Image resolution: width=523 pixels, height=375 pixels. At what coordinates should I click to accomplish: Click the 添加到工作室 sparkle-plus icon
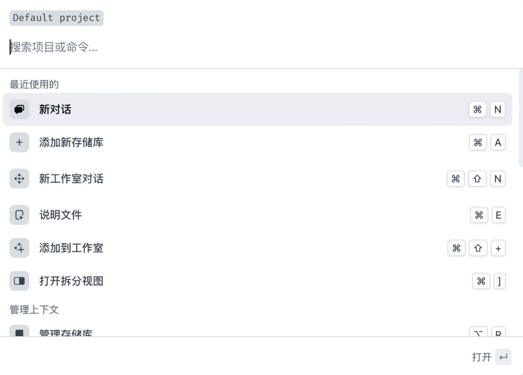pyautogui.click(x=19, y=248)
